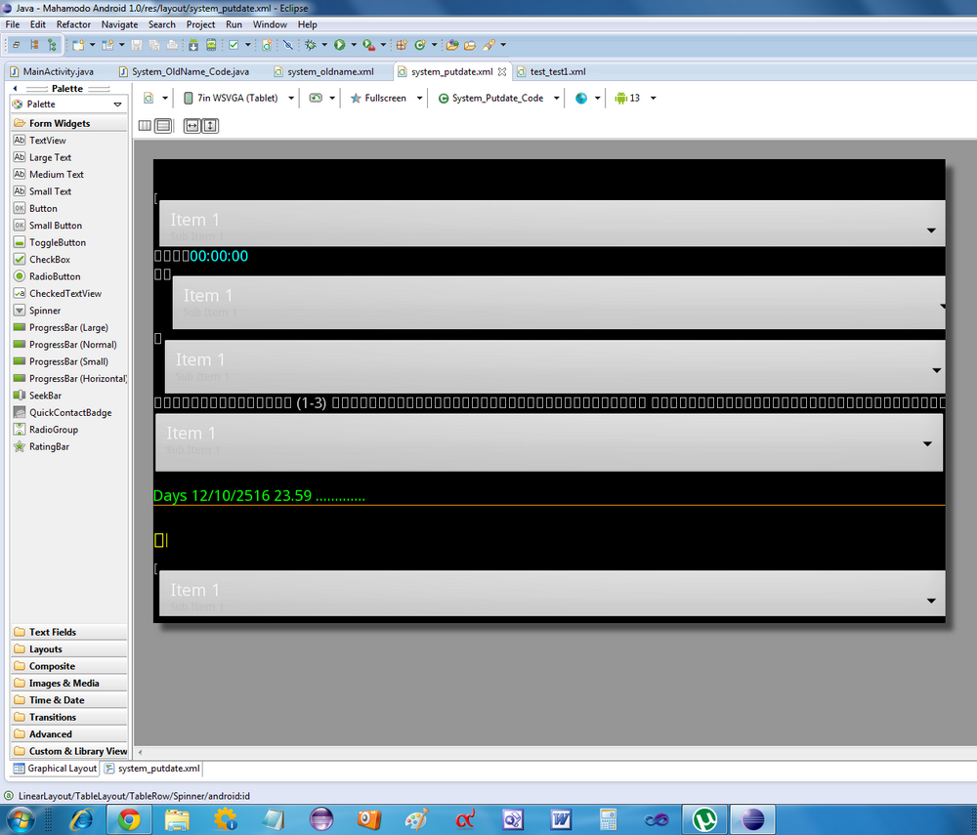The width and height of the screenshot is (977, 835).
Task: Select the RadioButton widget in the palette
Action: (x=54, y=276)
